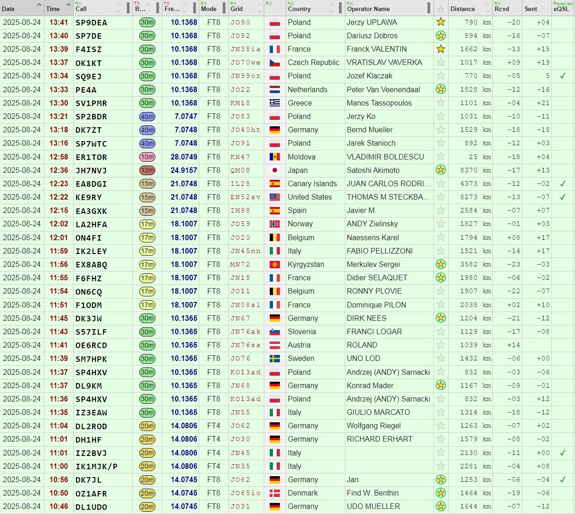Open sort arrows on the Distance column
Screen dimensions: 575x514
488,8
